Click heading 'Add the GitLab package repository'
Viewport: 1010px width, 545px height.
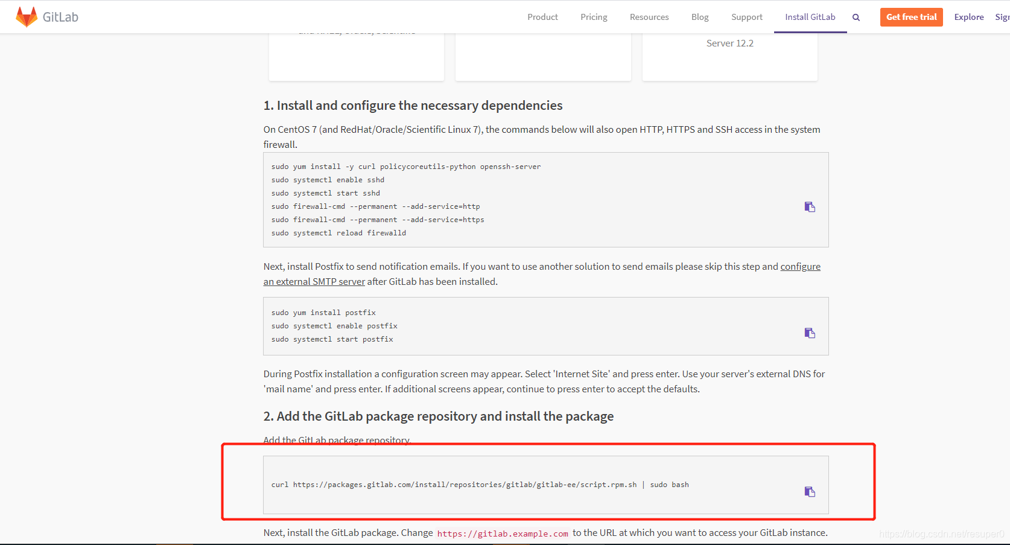(439, 416)
